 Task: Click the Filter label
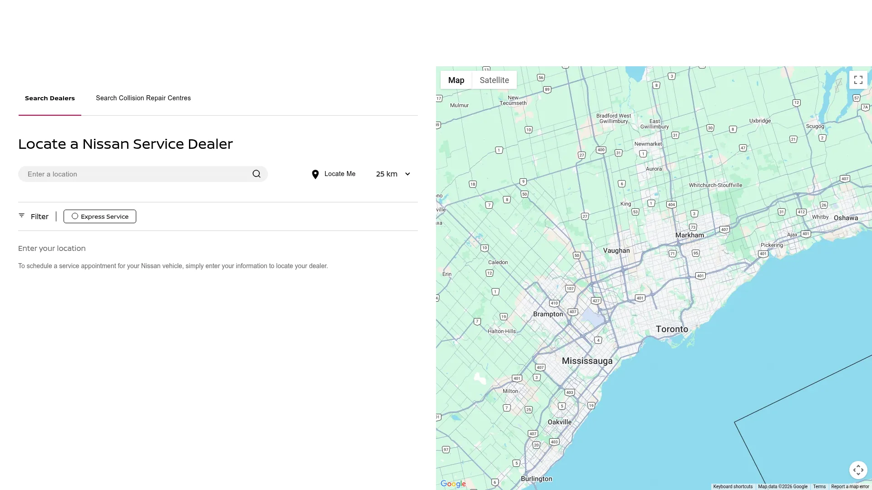40,216
